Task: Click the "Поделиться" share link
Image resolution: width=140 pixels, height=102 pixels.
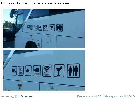Action: pos(85,96)
